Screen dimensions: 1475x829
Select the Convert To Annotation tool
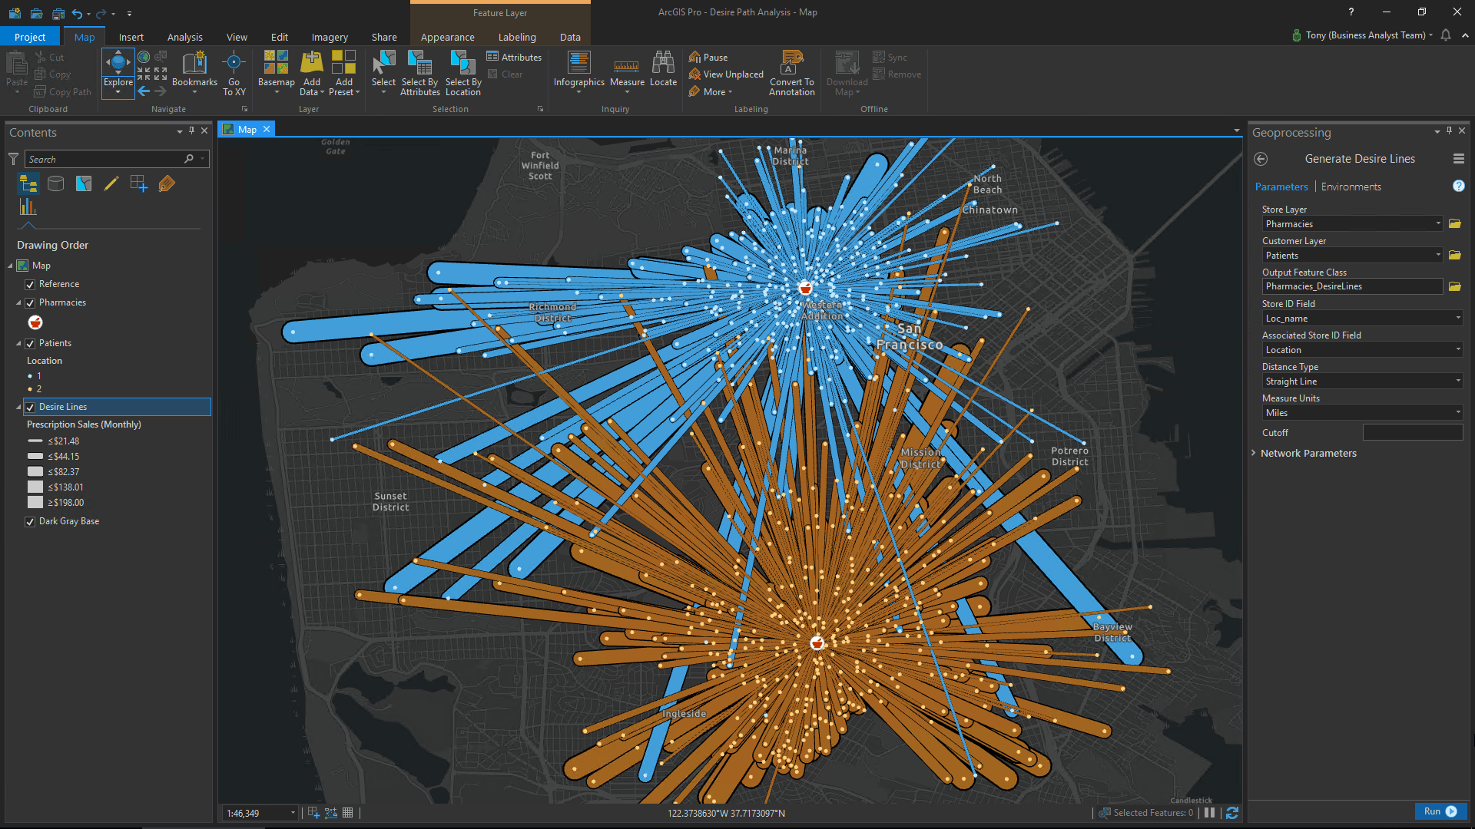[x=791, y=73]
